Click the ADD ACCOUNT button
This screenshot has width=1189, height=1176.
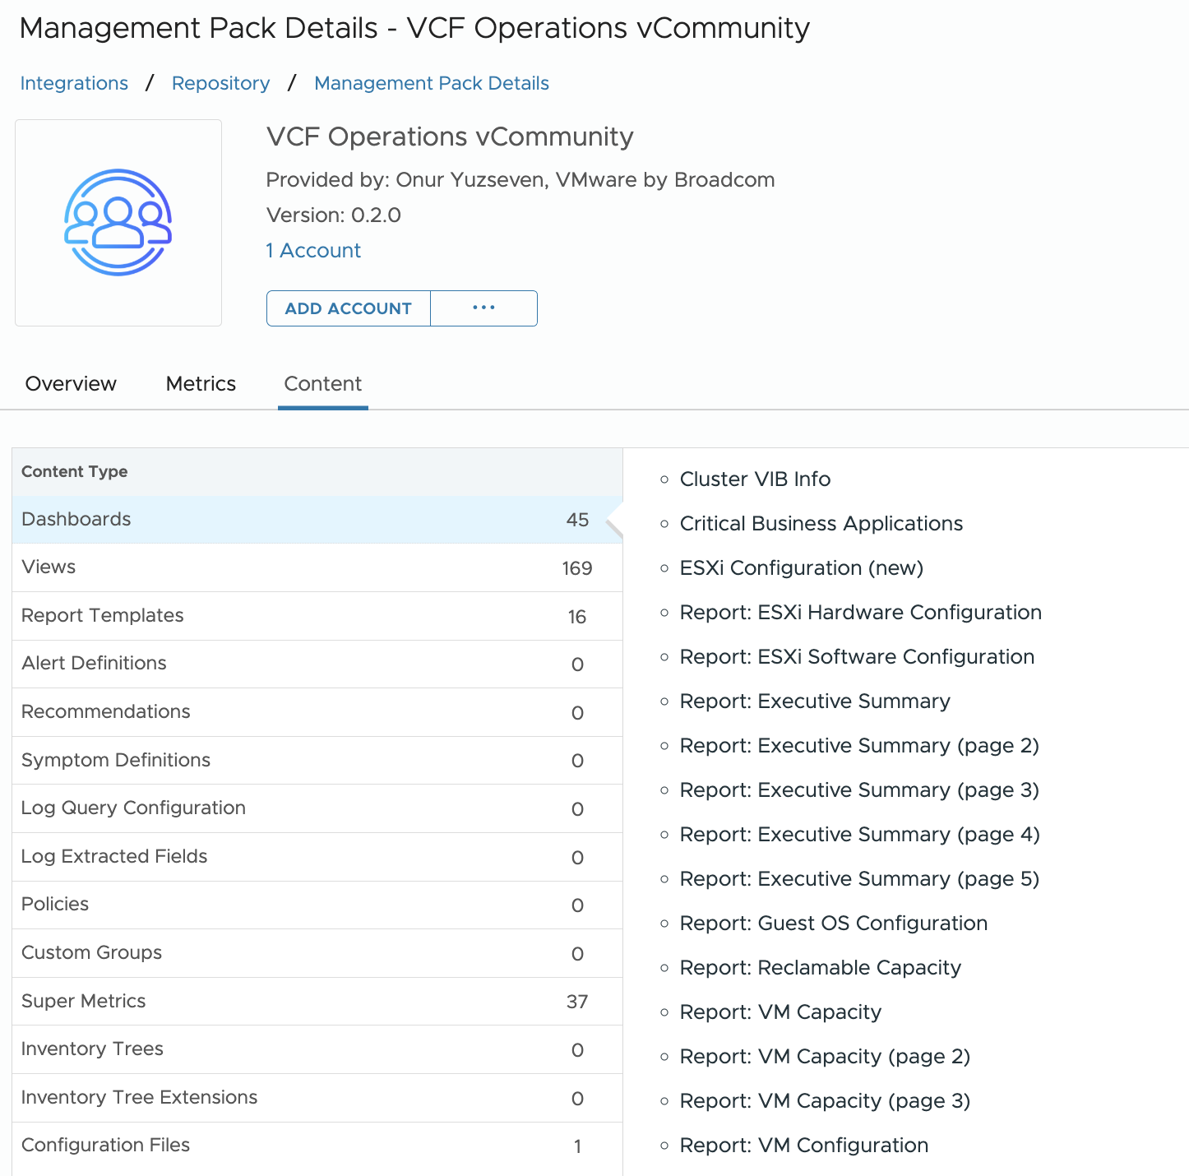click(x=349, y=308)
